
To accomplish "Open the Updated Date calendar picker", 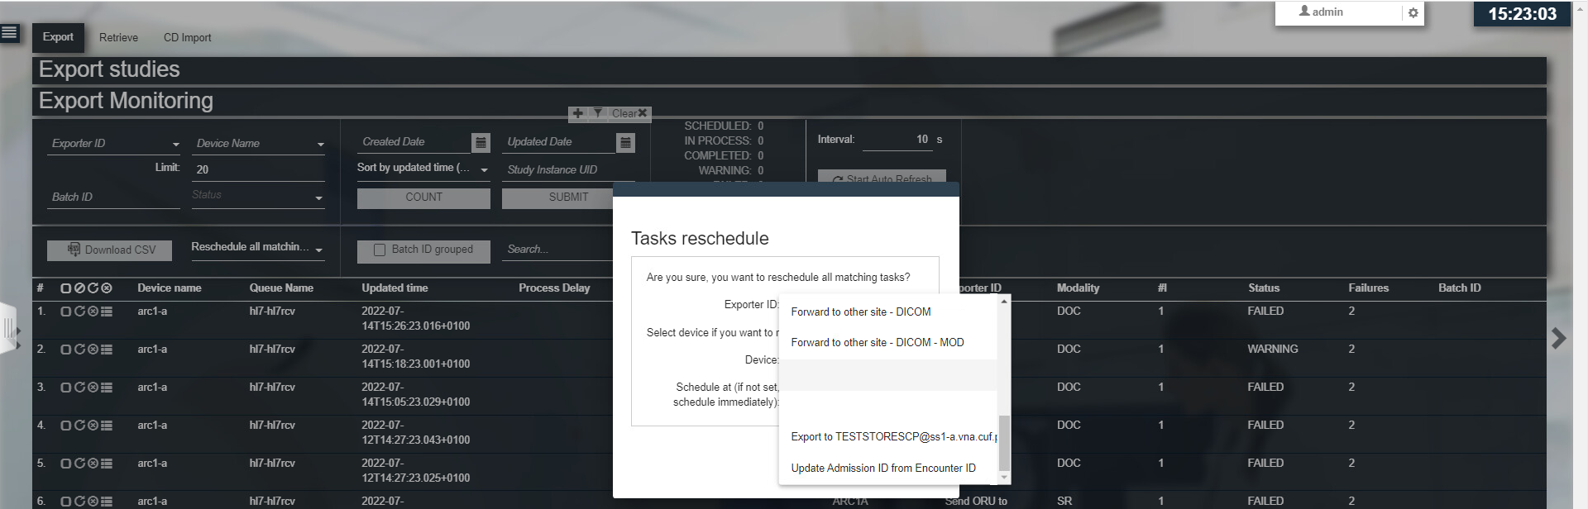I will point(625,142).
